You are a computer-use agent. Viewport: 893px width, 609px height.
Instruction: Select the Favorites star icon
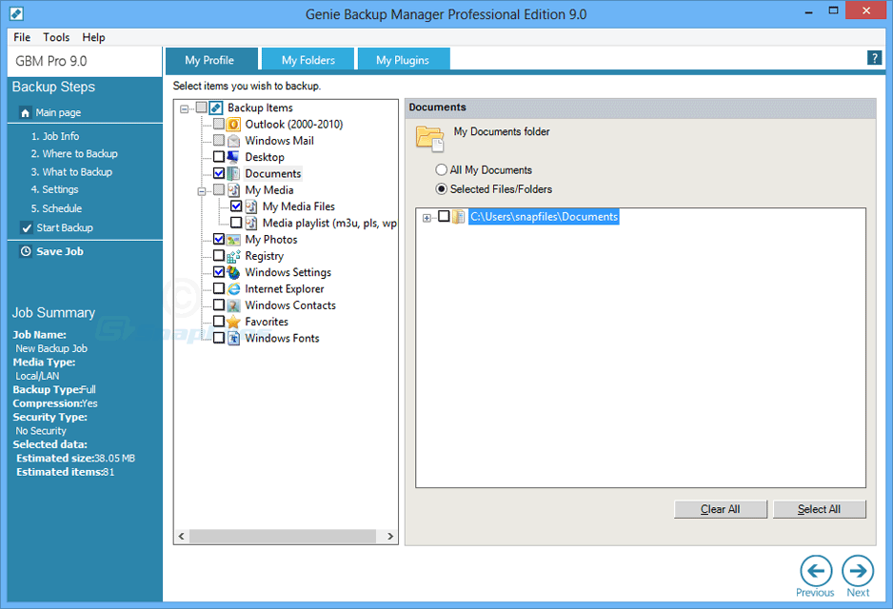coord(231,322)
